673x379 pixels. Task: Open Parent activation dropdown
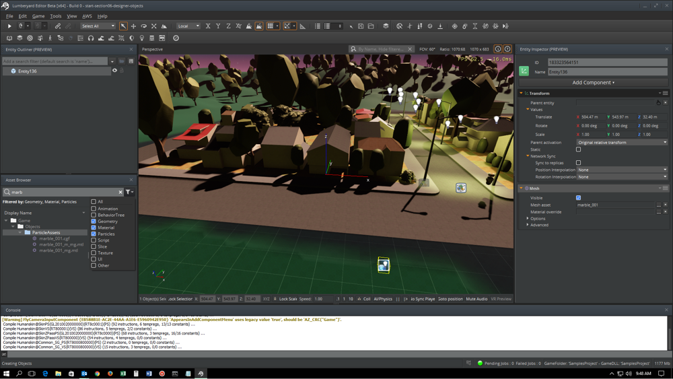click(622, 143)
